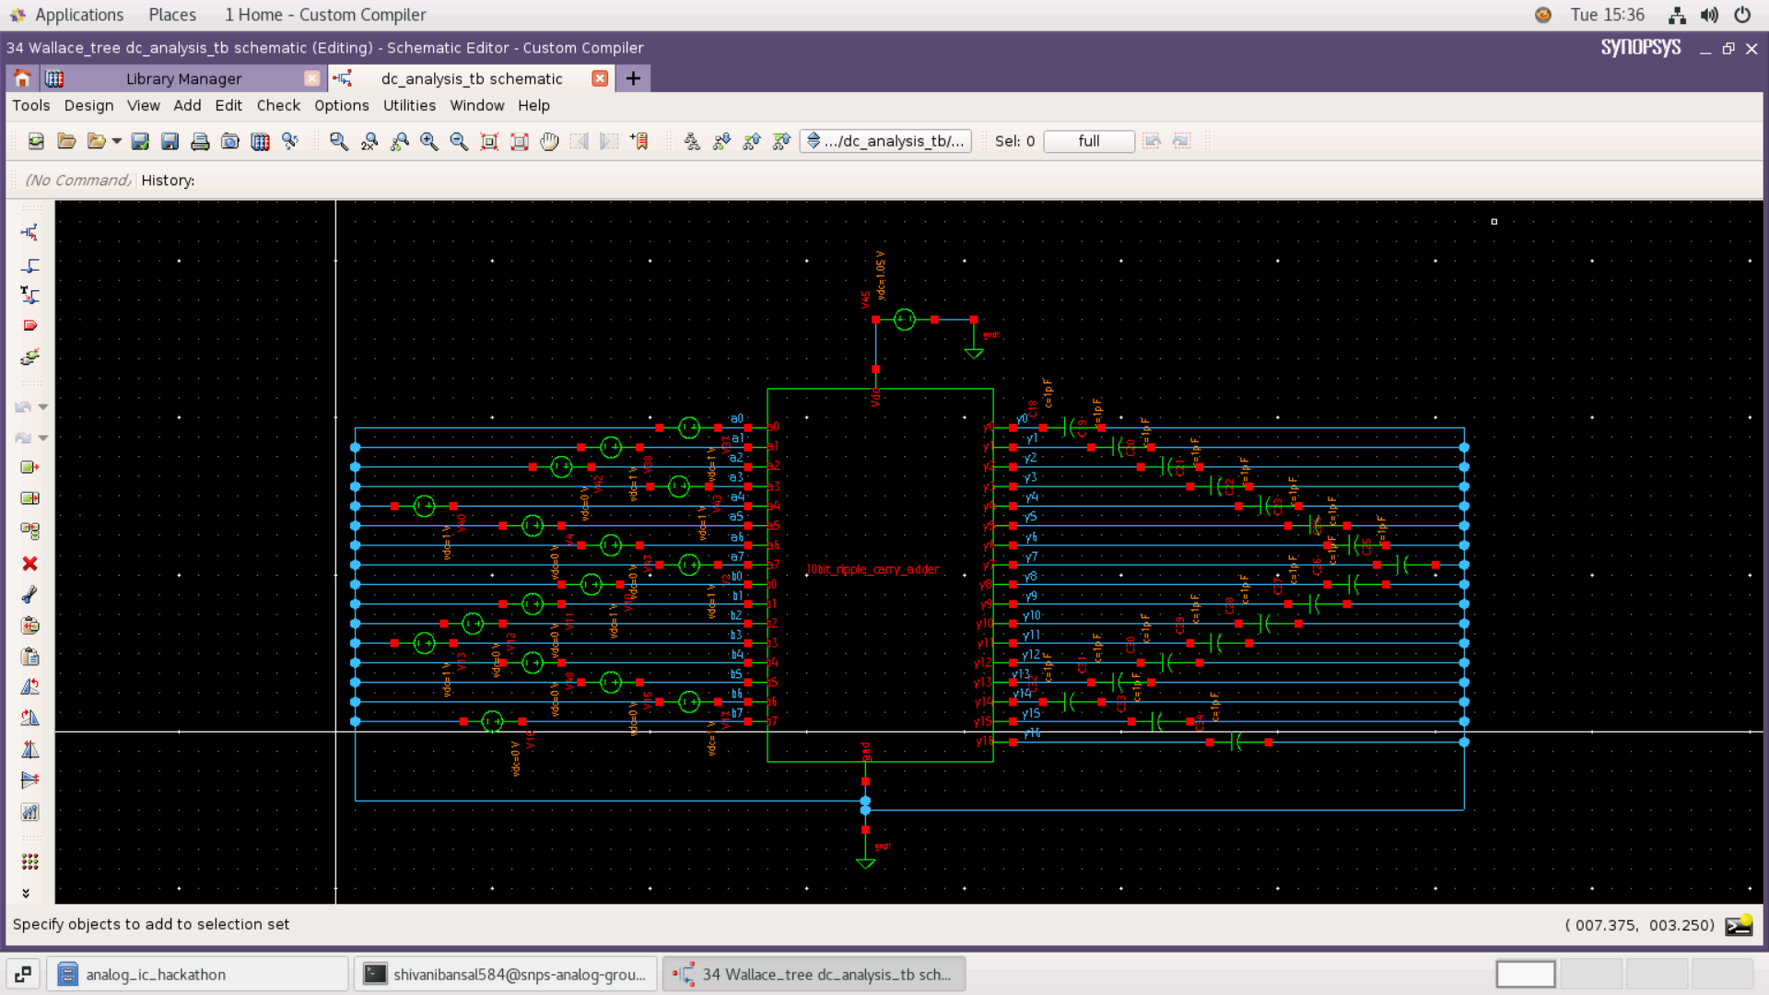Viewport: 1769px width, 995px height.
Task: Open the Library Browser from the toolbar
Action: pos(260,141)
